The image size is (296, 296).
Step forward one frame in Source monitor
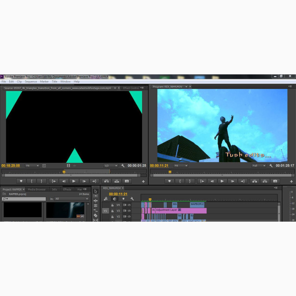[x=84, y=181]
